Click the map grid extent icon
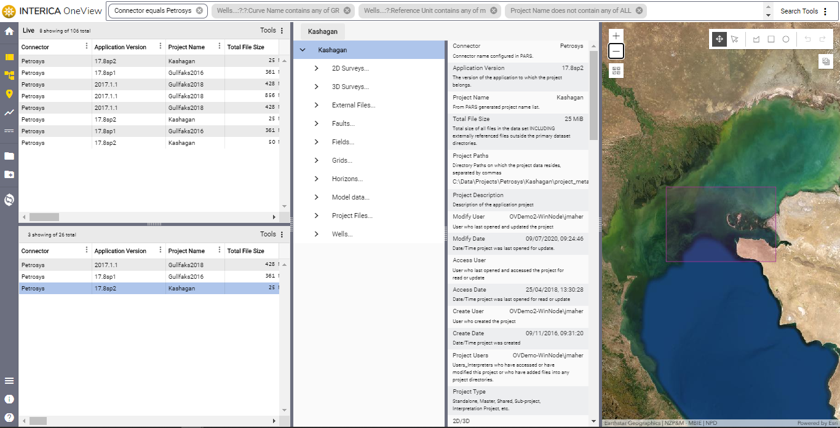 [x=616, y=71]
